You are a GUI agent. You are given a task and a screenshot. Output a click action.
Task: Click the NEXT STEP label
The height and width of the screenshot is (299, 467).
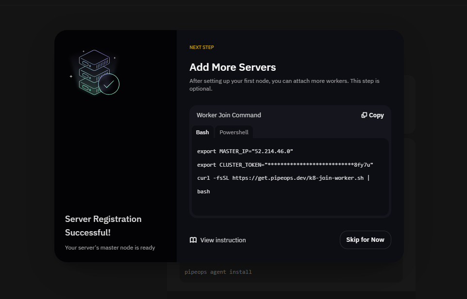201,47
